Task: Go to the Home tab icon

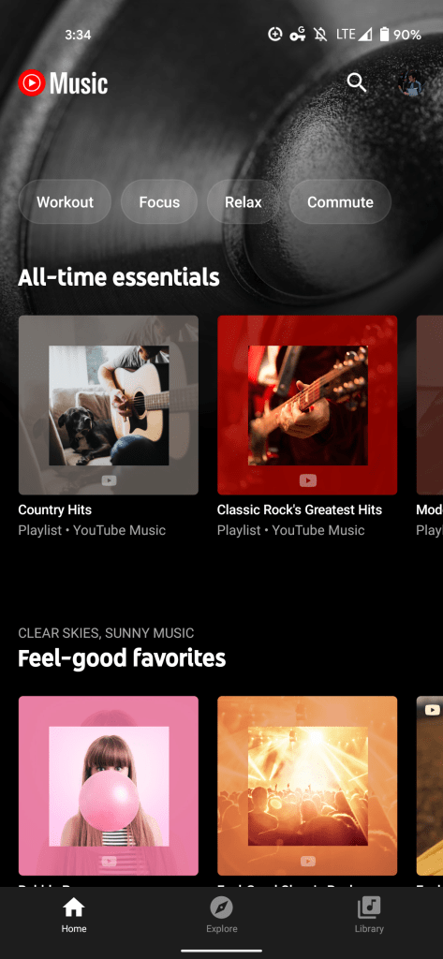Action: point(73,907)
